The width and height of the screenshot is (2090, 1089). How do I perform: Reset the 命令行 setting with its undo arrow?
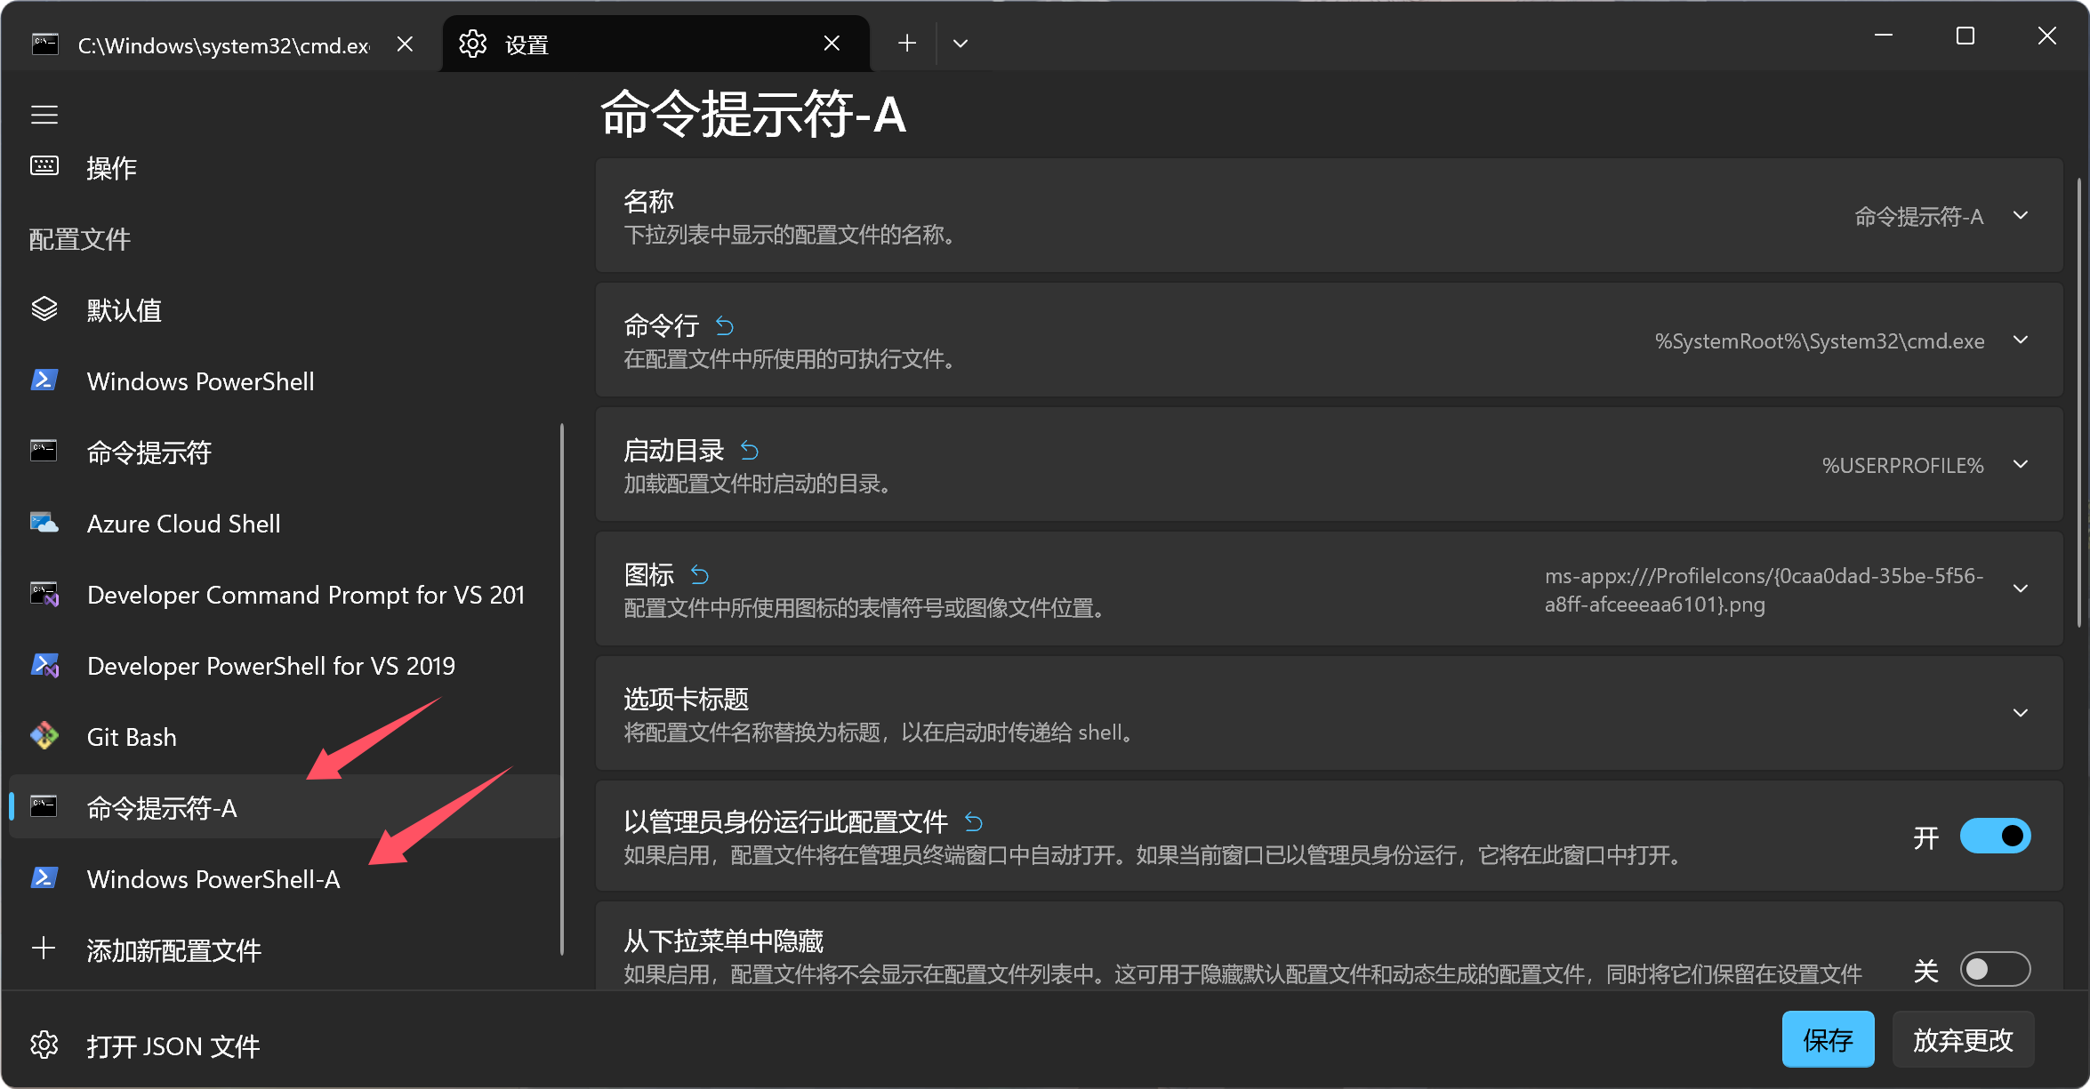tap(725, 326)
